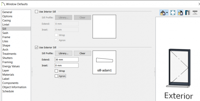
Task: Switch to the Framing panel
Action: (7, 62)
